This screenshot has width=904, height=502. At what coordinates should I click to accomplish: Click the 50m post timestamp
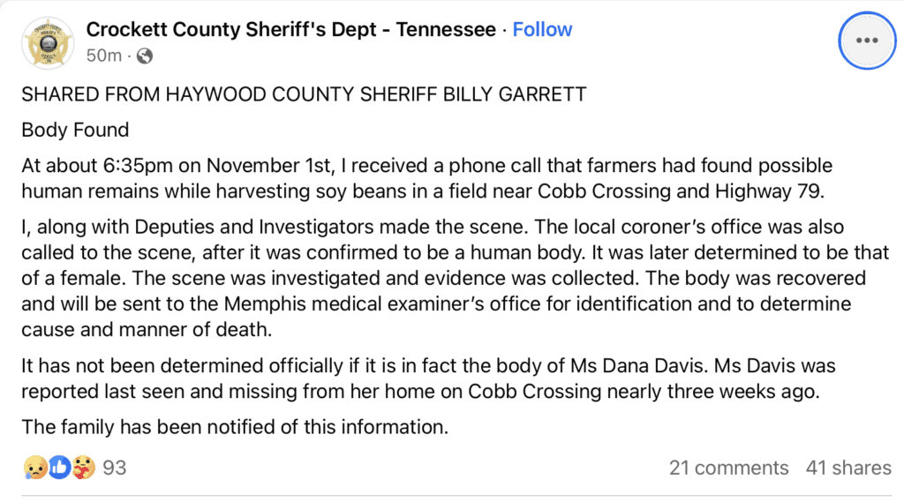[x=104, y=56]
